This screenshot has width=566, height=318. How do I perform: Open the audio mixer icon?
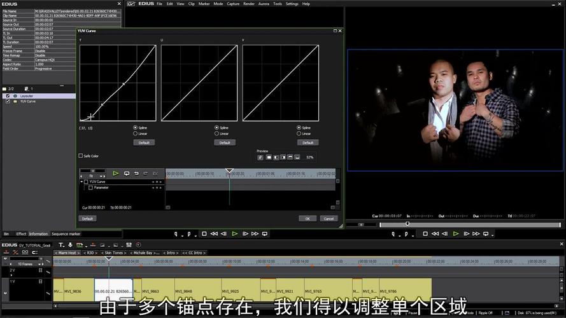[x=129, y=245]
